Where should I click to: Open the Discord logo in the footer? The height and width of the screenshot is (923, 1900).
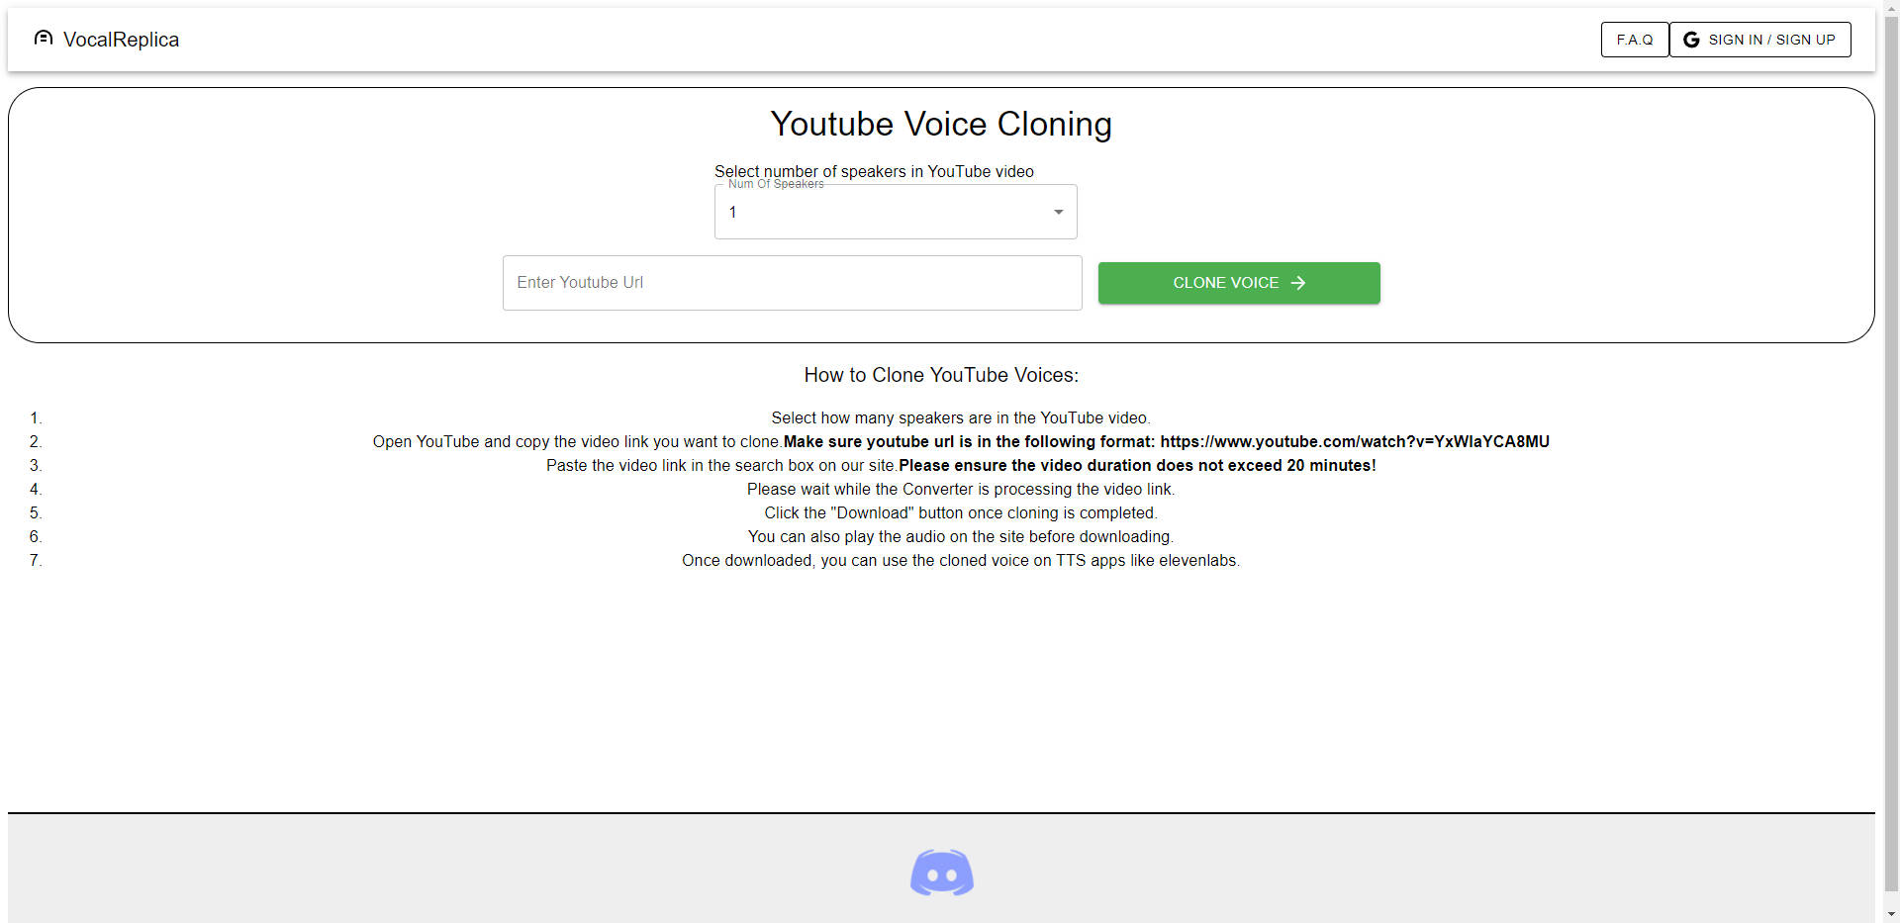pos(941,873)
